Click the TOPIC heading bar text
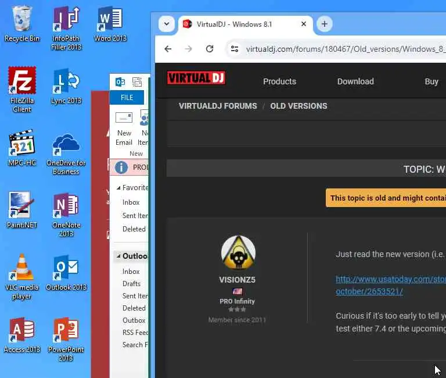The image size is (446, 378). [x=425, y=169]
